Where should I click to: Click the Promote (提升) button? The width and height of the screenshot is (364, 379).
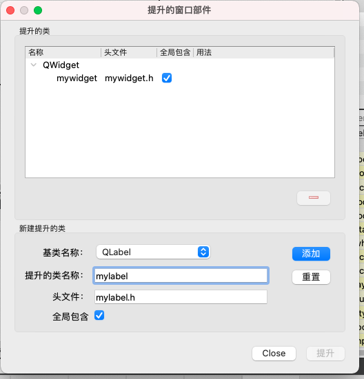(x=325, y=354)
